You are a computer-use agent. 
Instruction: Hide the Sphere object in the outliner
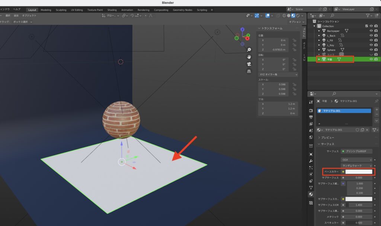pyautogui.click(x=371, y=49)
